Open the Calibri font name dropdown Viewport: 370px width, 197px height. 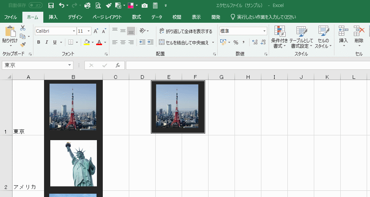74,31
